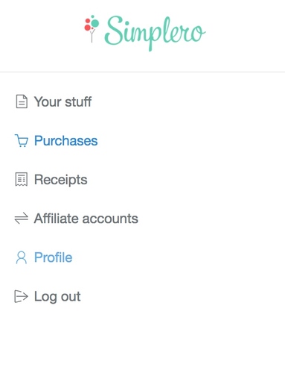The width and height of the screenshot is (285, 373).
Task: Go to Purchases in the sidebar
Action: (57, 141)
